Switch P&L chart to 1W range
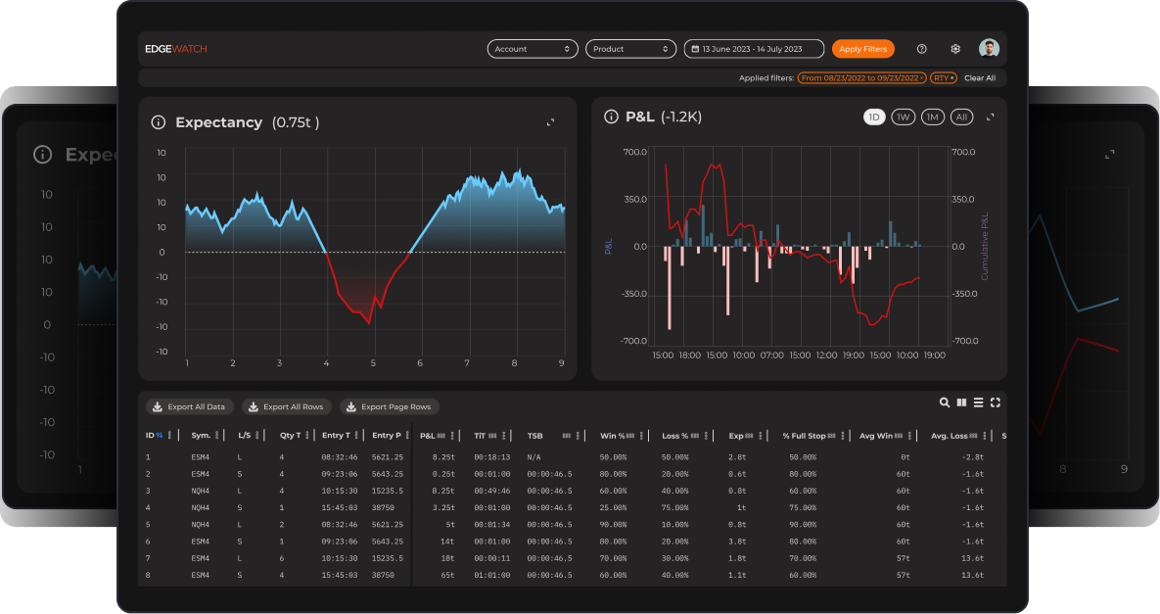 pos(903,118)
